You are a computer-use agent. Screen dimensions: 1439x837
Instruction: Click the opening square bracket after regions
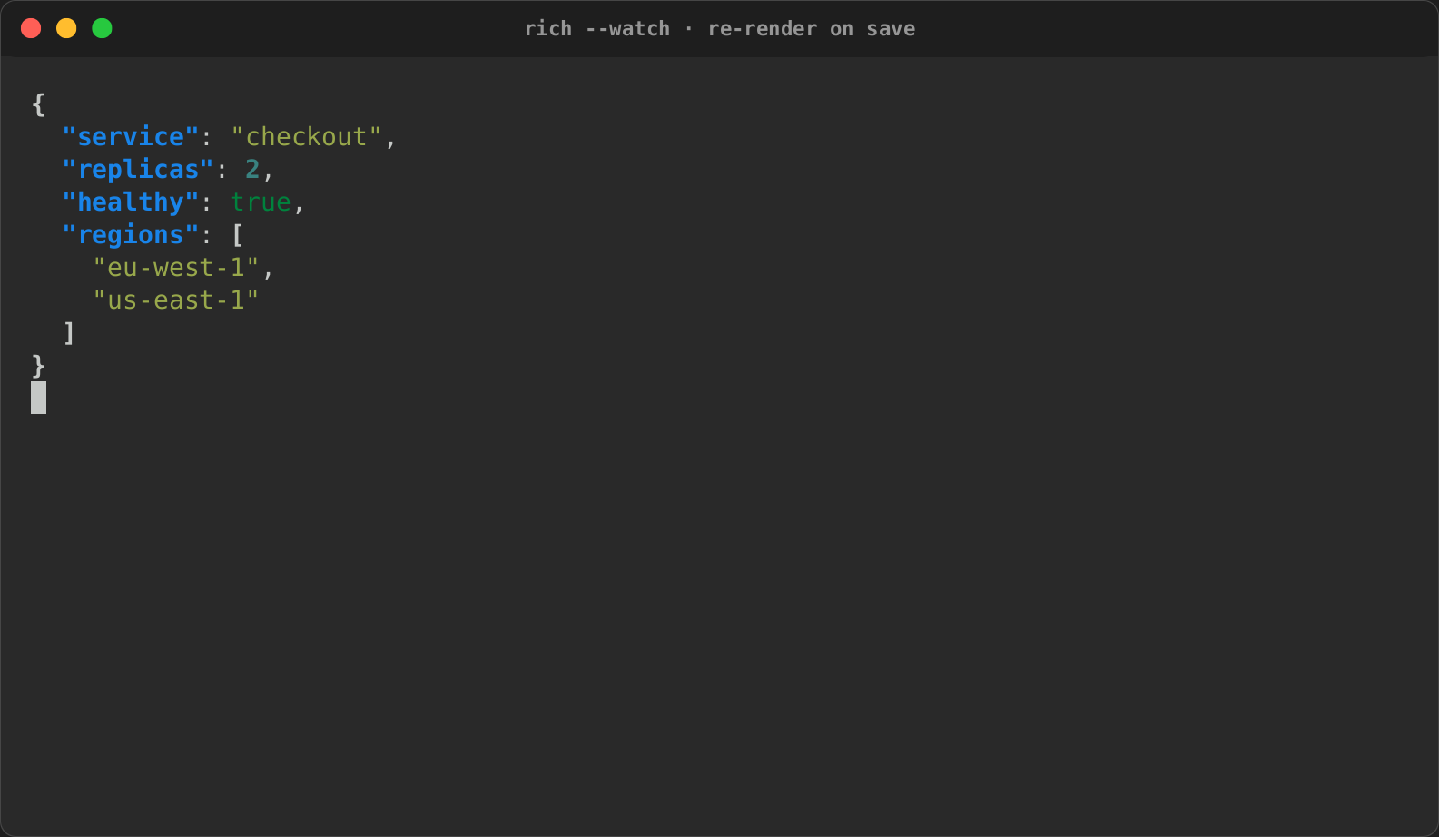(x=238, y=235)
